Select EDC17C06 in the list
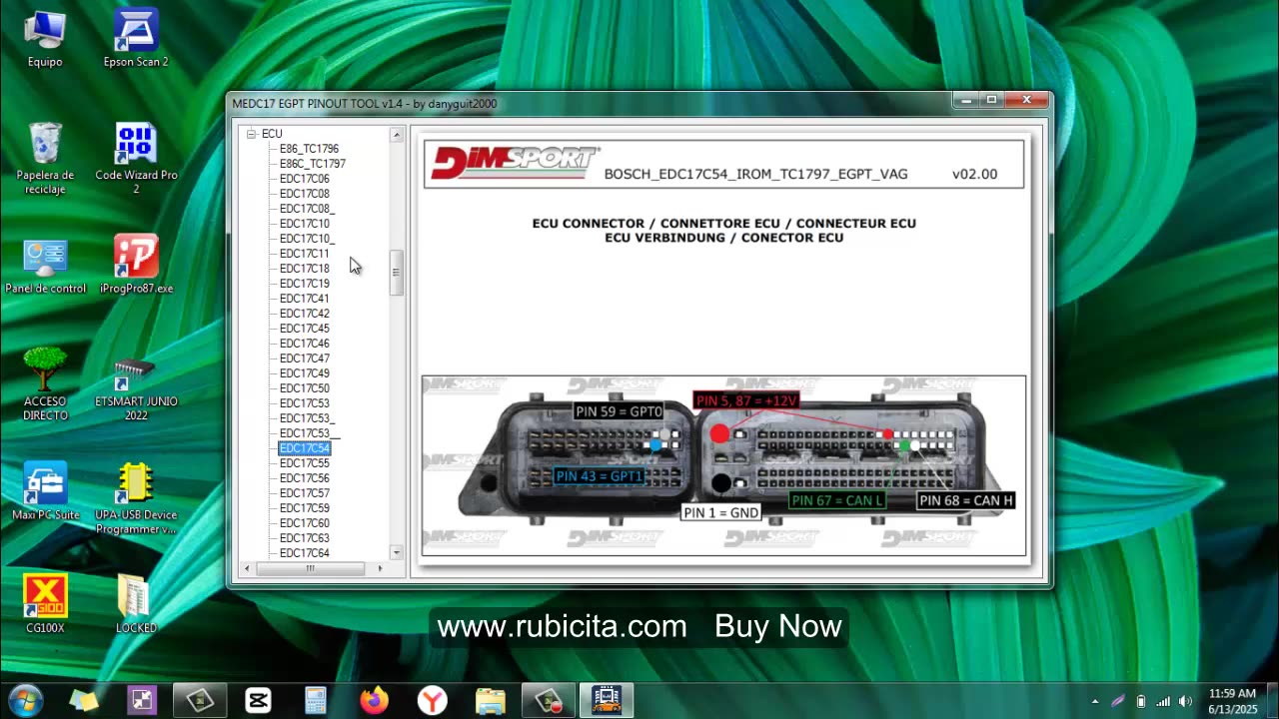This screenshot has width=1279, height=719. tap(304, 179)
